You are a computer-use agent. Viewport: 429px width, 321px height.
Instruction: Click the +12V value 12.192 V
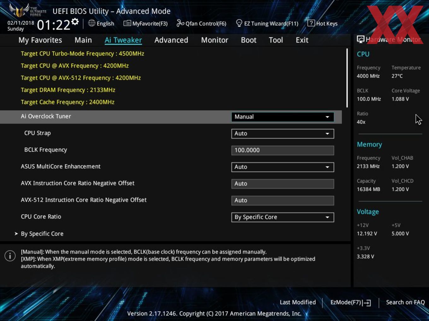point(367,234)
